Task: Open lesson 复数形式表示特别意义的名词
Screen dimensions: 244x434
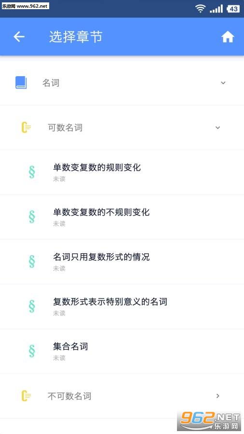Action: pyautogui.click(x=122, y=307)
